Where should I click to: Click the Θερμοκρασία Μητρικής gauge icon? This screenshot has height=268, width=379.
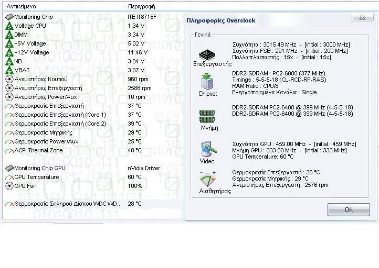[x=9, y=133]
